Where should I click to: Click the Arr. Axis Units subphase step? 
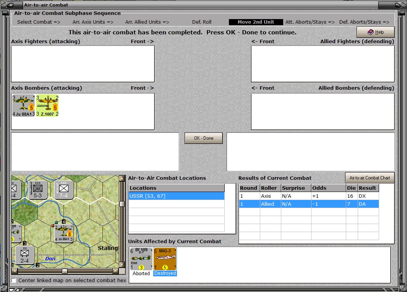click(x=93, y=22)
